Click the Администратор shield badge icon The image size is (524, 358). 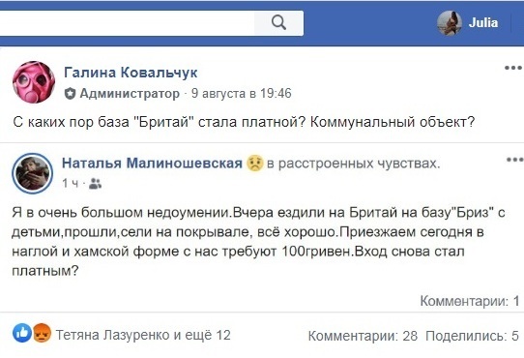[70, 93]
